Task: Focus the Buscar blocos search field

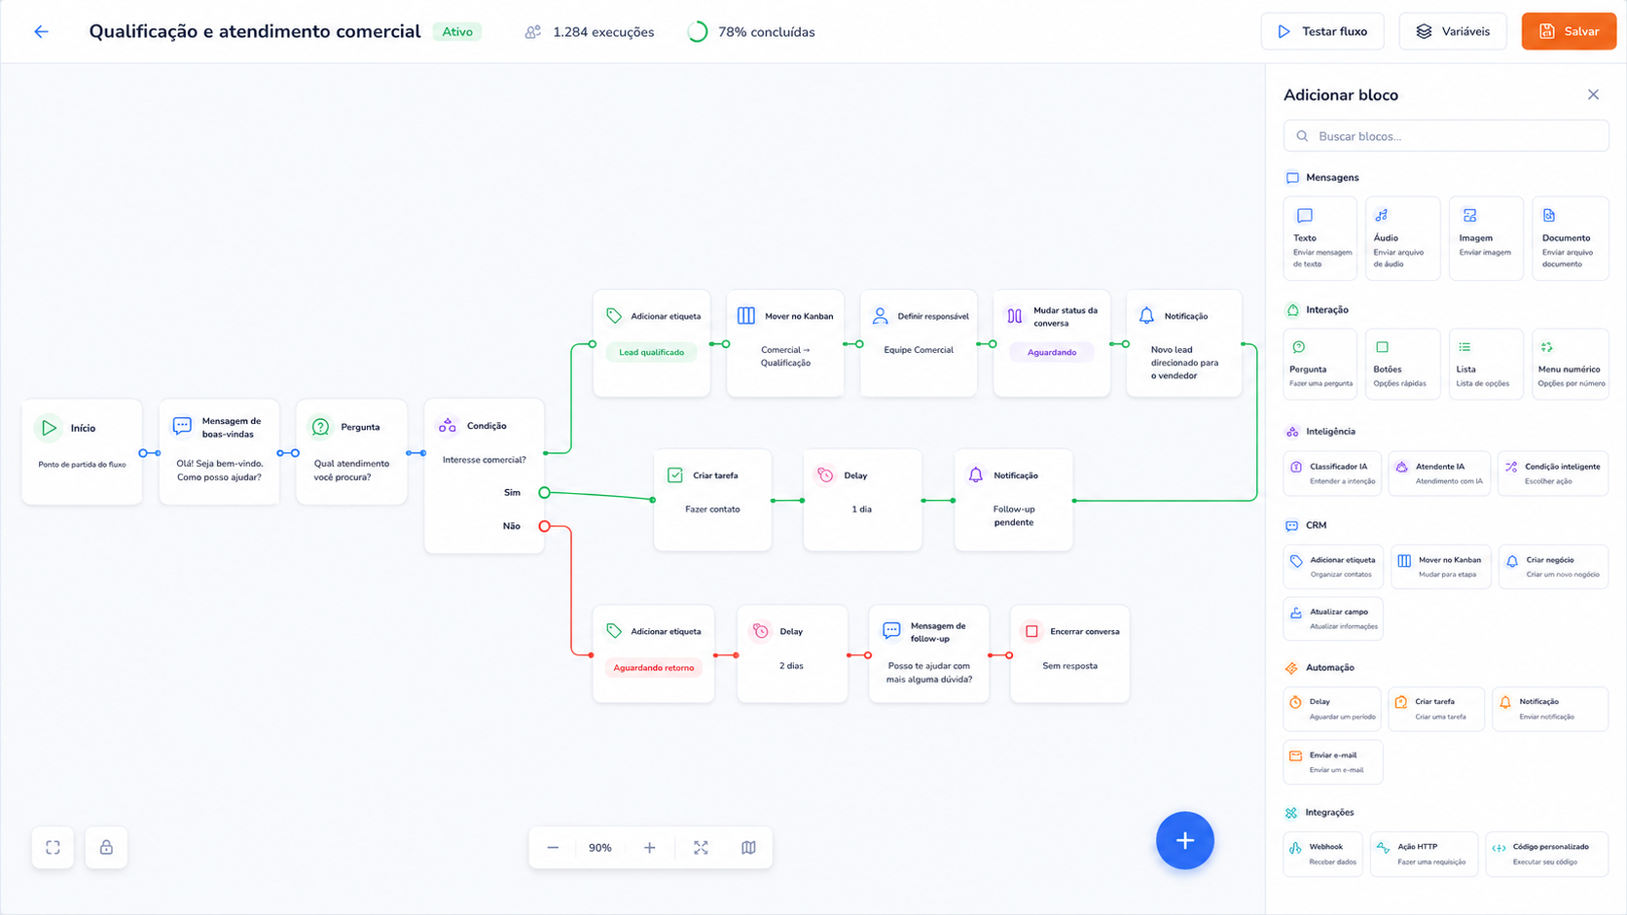Action: click(x=1446, y=136)
